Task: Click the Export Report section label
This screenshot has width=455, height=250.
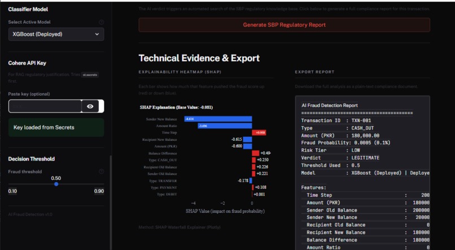Action: (x=314, y=72)
